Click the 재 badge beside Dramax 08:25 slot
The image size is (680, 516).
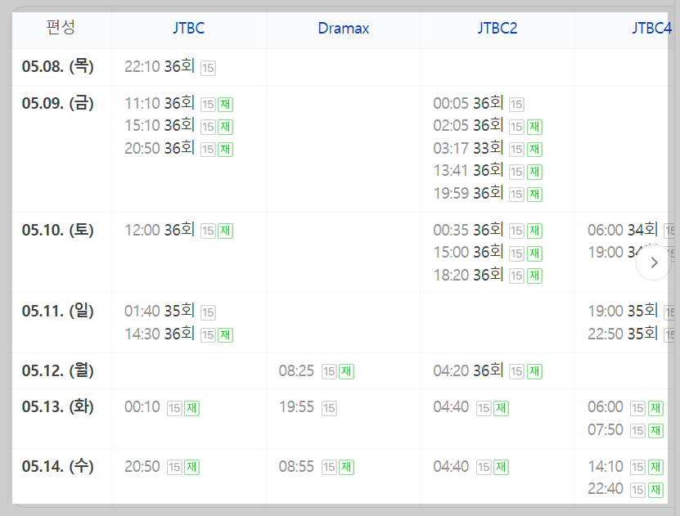pyautogui.click(x=345, y=371)
